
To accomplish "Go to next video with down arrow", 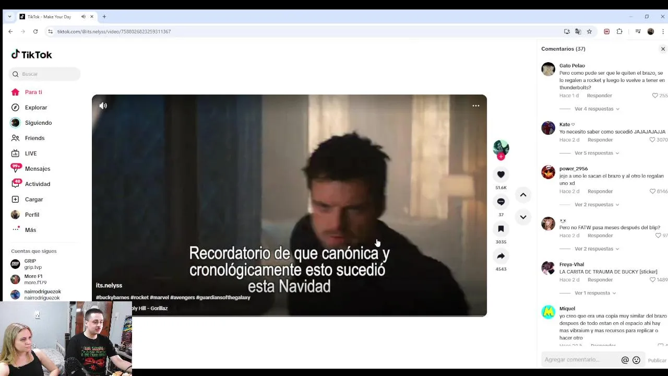I will [523, 217].
